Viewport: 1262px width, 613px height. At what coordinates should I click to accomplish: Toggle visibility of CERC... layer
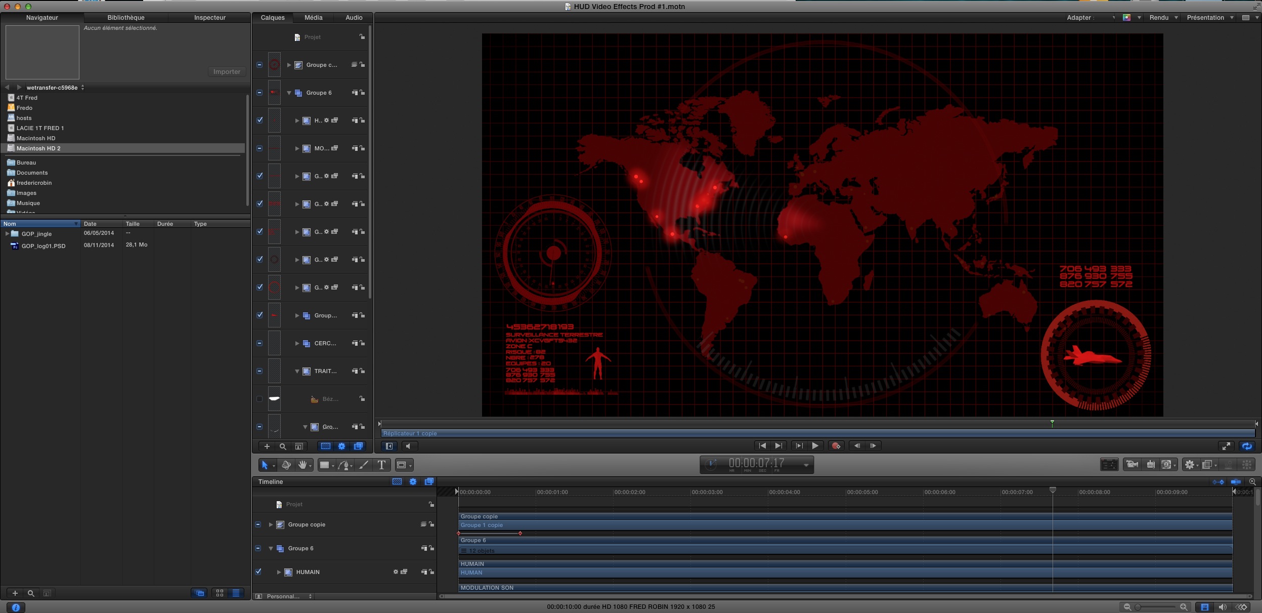tap(259, 343)
